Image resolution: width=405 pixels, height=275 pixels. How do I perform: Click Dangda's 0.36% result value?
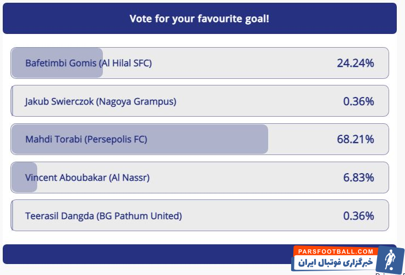coord(358,216)
